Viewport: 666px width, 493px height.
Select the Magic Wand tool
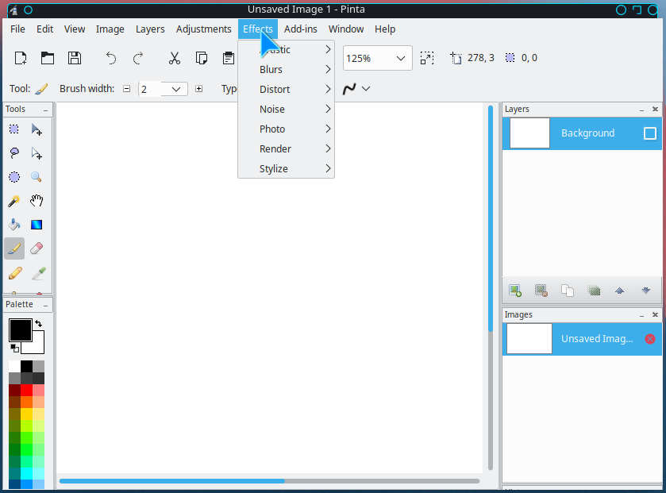coord(14,200)
